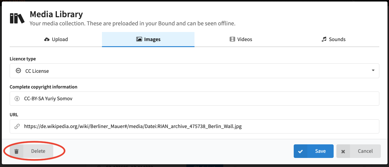Click the chain link icon beside URL

click(x=17, y=126)
